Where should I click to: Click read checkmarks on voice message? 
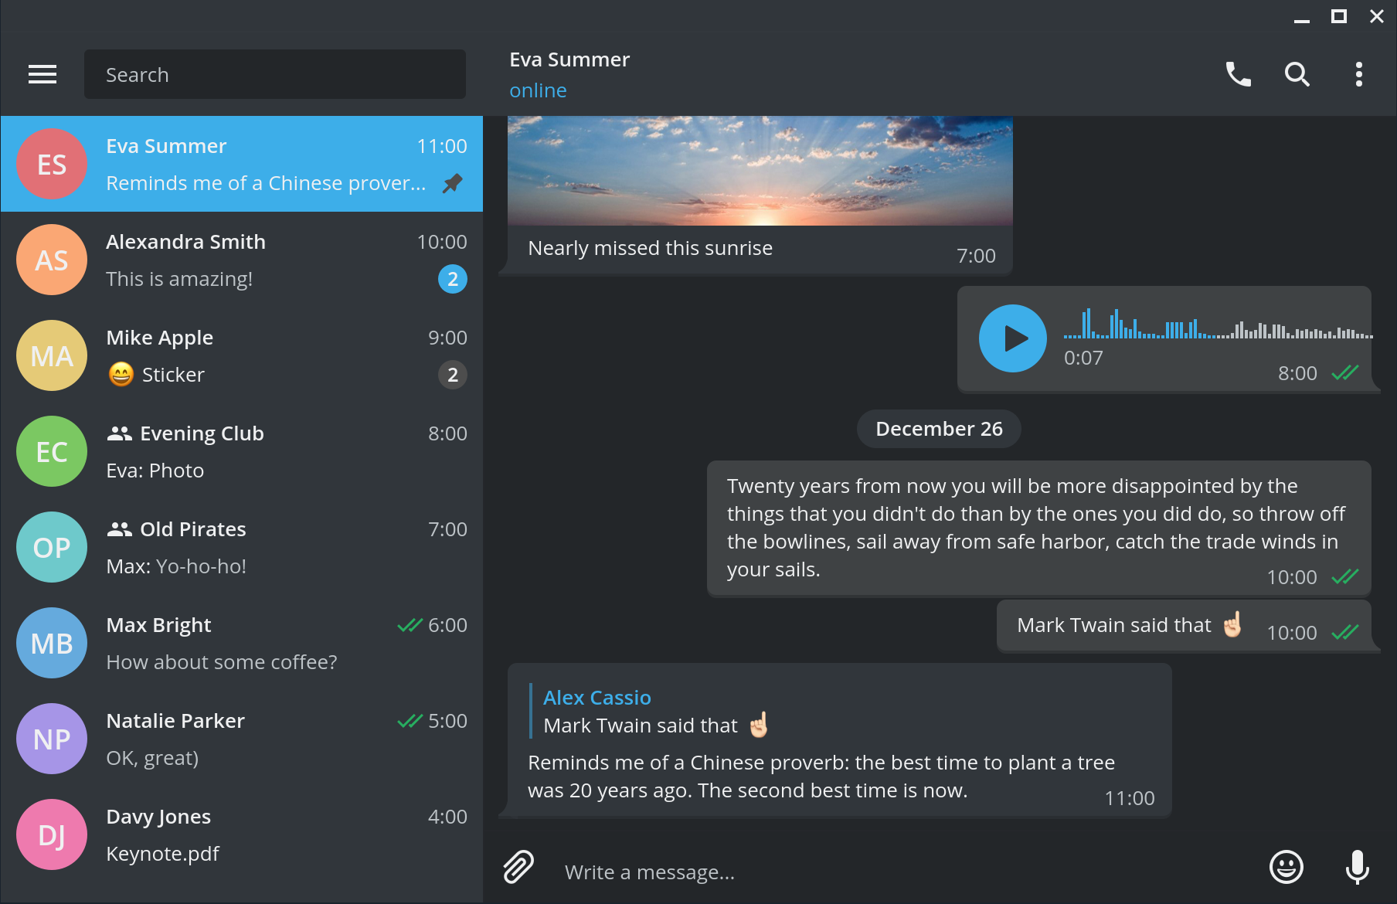1344,373
